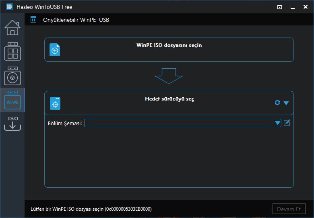The image size is (314, 218).
Task: Click the Hedef sürücüyü seç heading
Action: 169,99
